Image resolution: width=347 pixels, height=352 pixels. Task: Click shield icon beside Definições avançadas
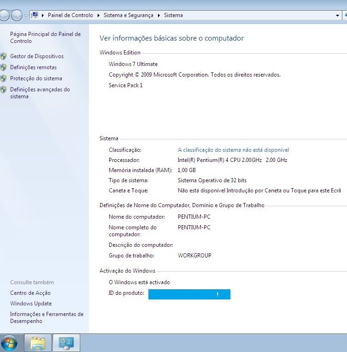(x=3, y=89)
